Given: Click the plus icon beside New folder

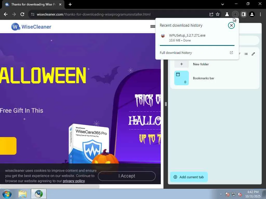Looking at the screenshot, I should (x=182, y=64).
